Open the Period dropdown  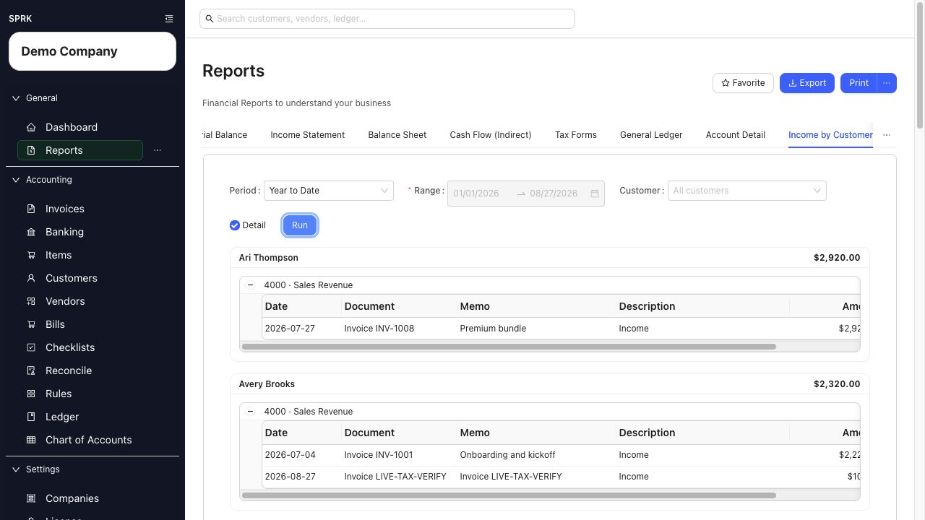click(329, 191)
